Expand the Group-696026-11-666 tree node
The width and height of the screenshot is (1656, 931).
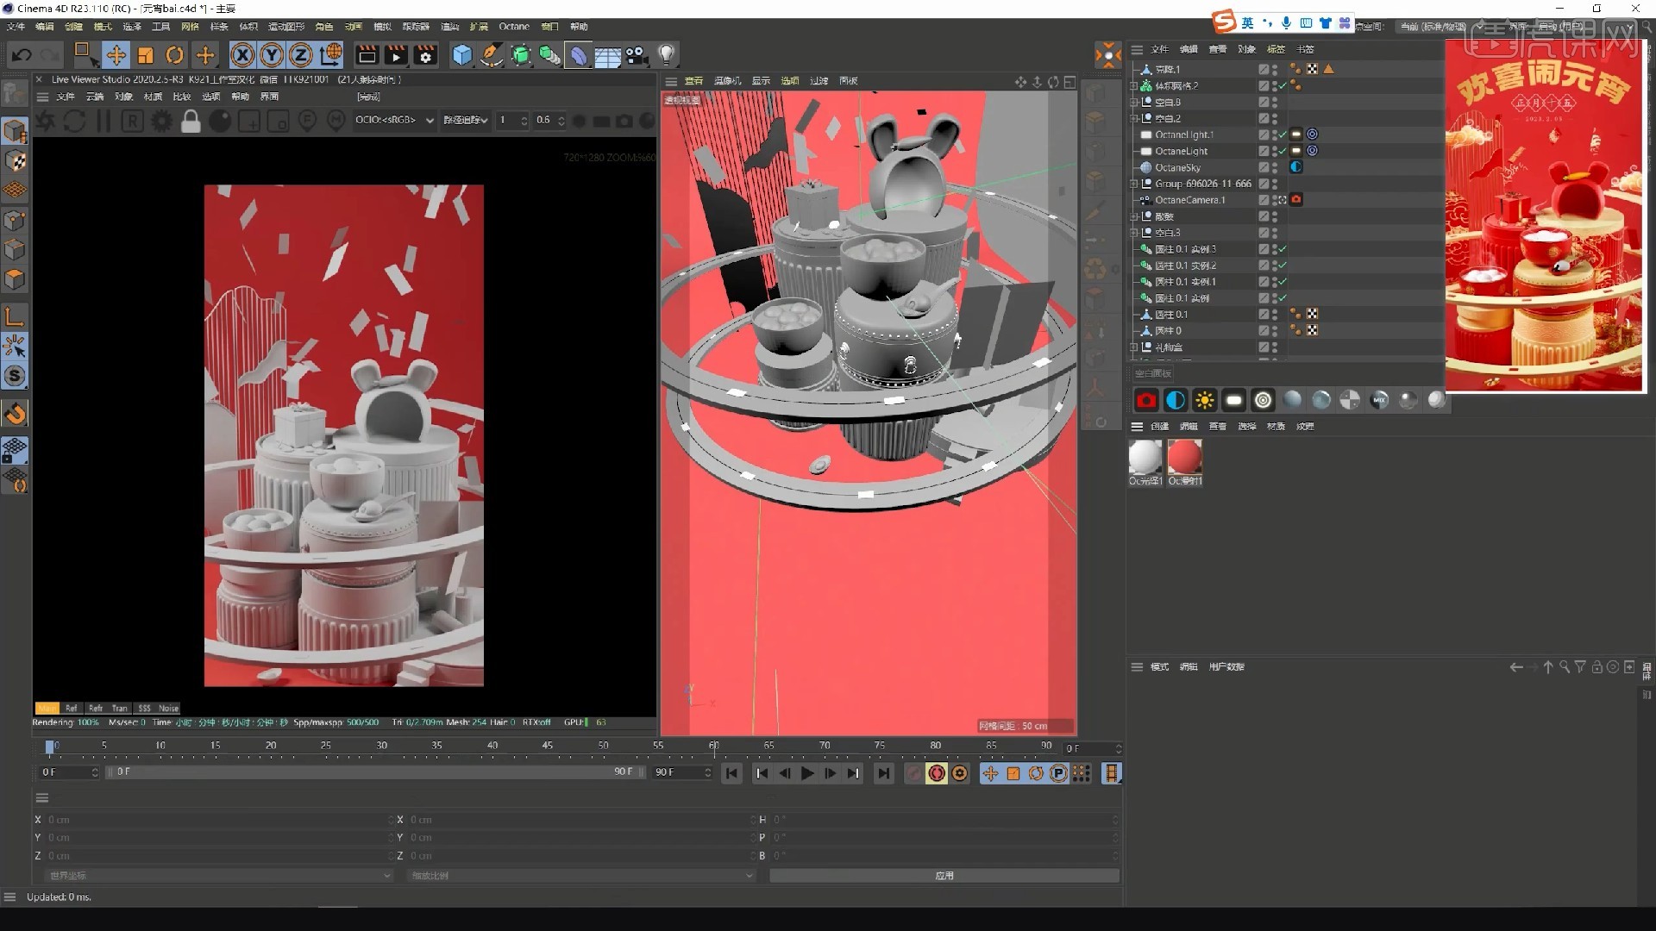(x=1134, y=184)
